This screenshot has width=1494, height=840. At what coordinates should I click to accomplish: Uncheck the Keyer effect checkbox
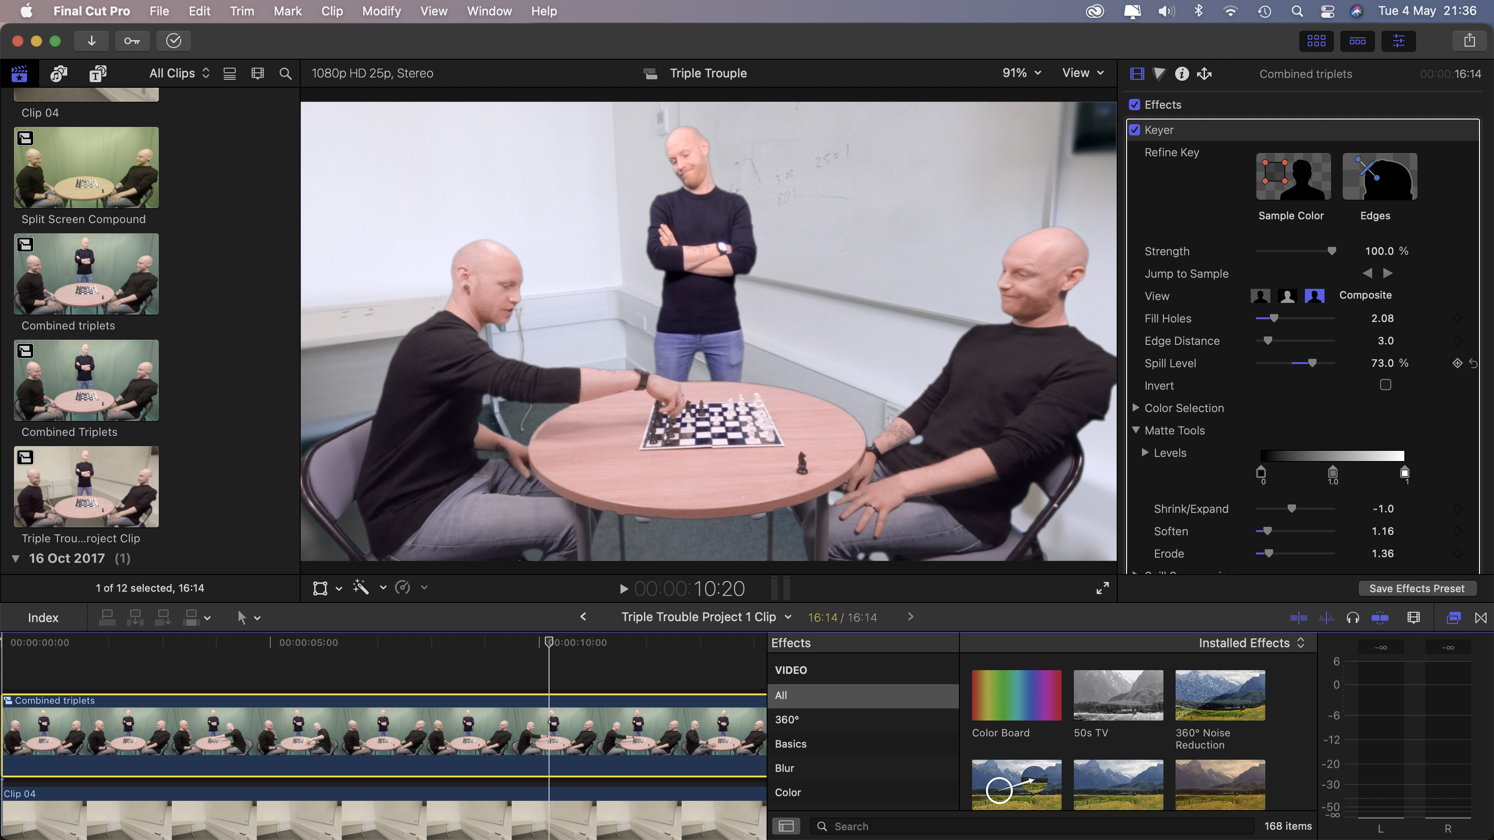[1135, 130]
